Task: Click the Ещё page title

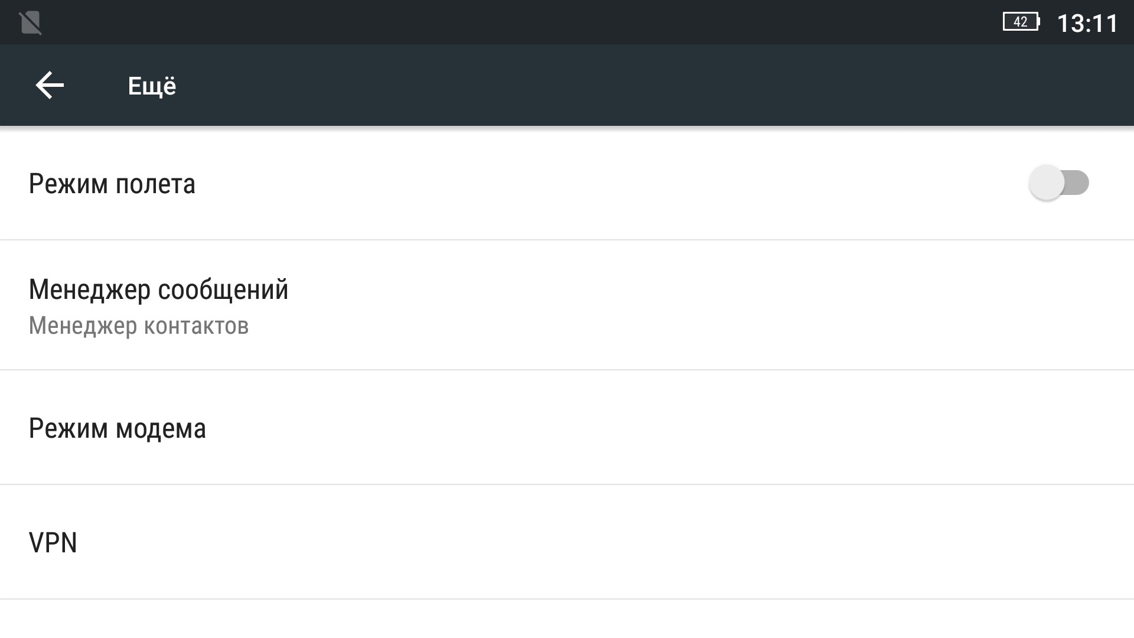Action: [152, 86]
